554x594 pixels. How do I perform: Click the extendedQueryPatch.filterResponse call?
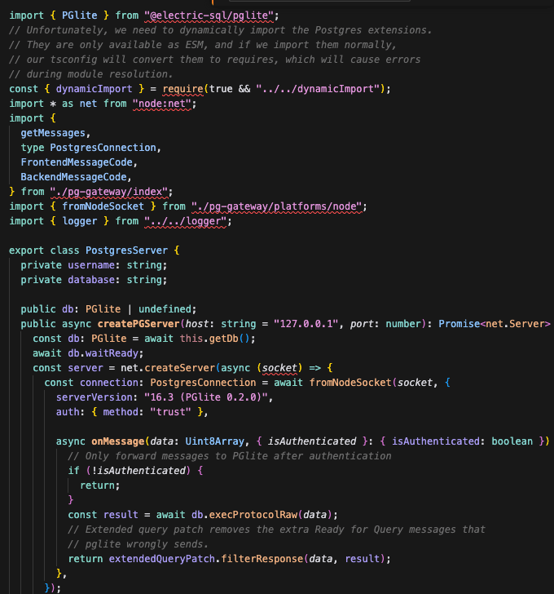[x=247, y=559]
